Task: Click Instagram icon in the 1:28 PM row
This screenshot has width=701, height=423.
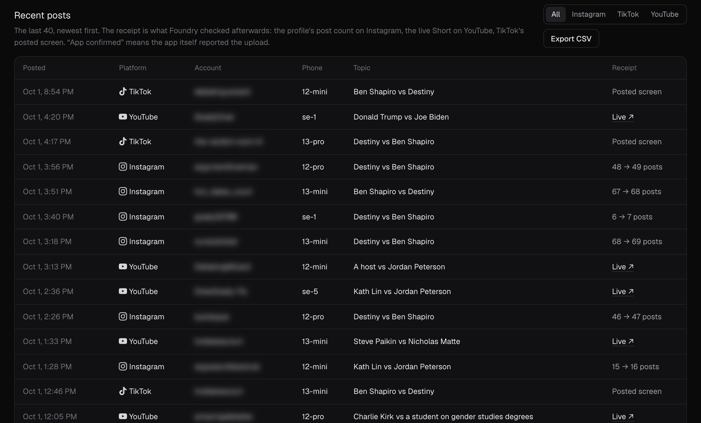Action: pyautogui.click(x=123, y=366)
